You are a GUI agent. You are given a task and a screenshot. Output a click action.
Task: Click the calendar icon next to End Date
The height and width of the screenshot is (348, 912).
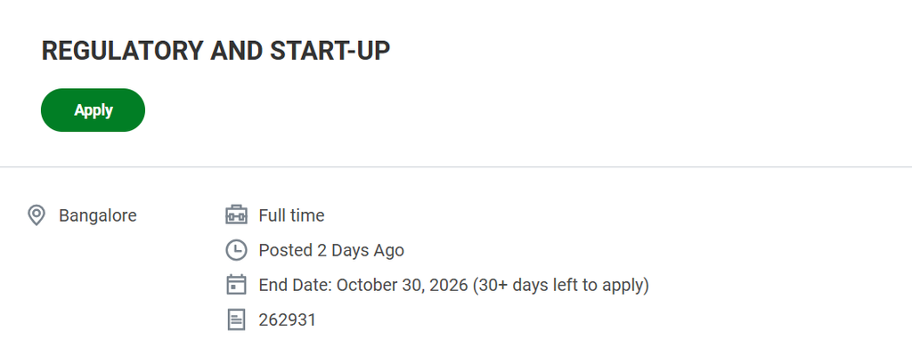click(235, 286)
